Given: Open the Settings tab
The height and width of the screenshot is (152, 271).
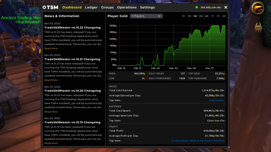Looking at the screenshot, I should 147,7.
